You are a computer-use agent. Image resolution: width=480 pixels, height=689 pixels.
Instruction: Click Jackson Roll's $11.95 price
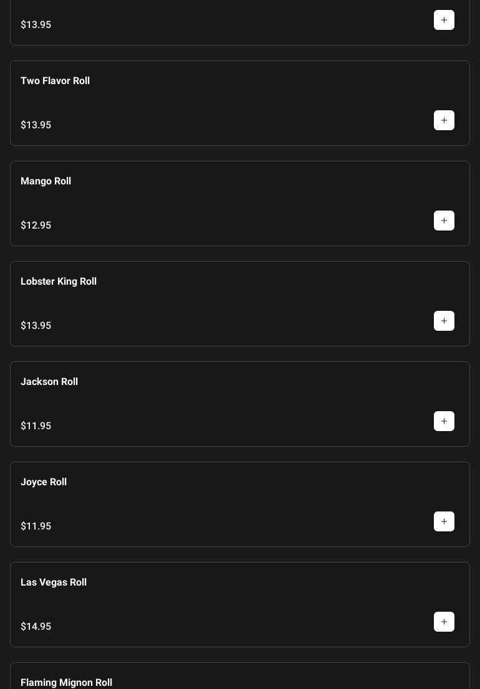(36, 426)
